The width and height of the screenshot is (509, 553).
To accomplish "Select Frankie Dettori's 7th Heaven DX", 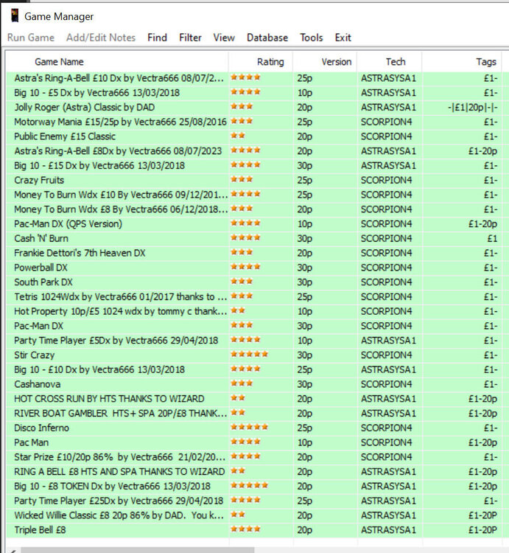I will point(257,253).
